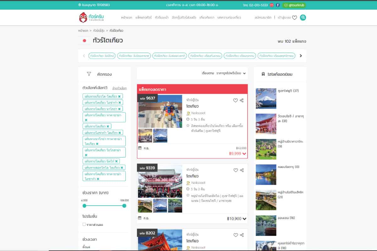Share tour 9637 using share icon
Viewport: 377px width, 251px height.
[242, 100]
